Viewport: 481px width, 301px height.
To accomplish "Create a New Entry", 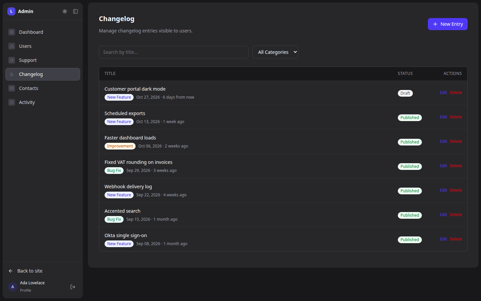I will (x=448, y=24).
